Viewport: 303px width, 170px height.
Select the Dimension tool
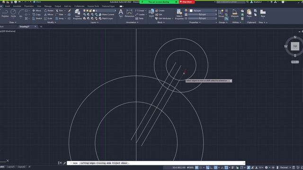pos(129,13)
